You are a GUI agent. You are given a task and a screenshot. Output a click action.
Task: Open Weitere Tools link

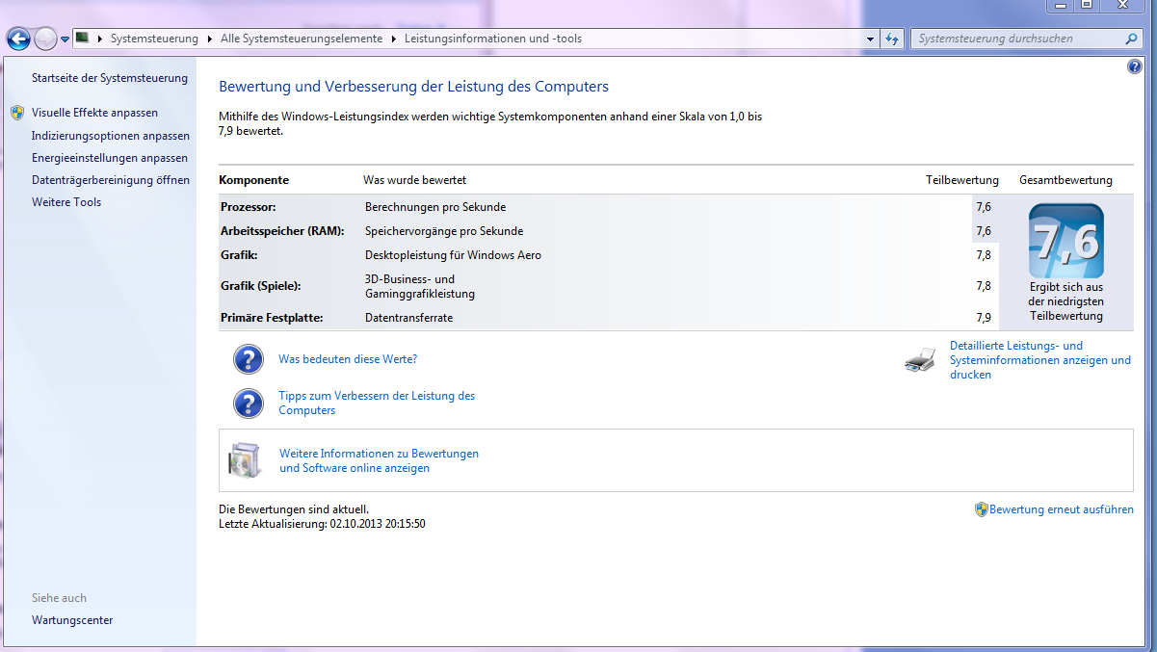(x=66, y=202)
